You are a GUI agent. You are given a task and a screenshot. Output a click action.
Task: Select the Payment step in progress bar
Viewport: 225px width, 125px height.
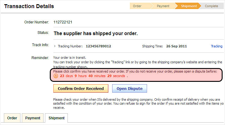click(163, 6)
